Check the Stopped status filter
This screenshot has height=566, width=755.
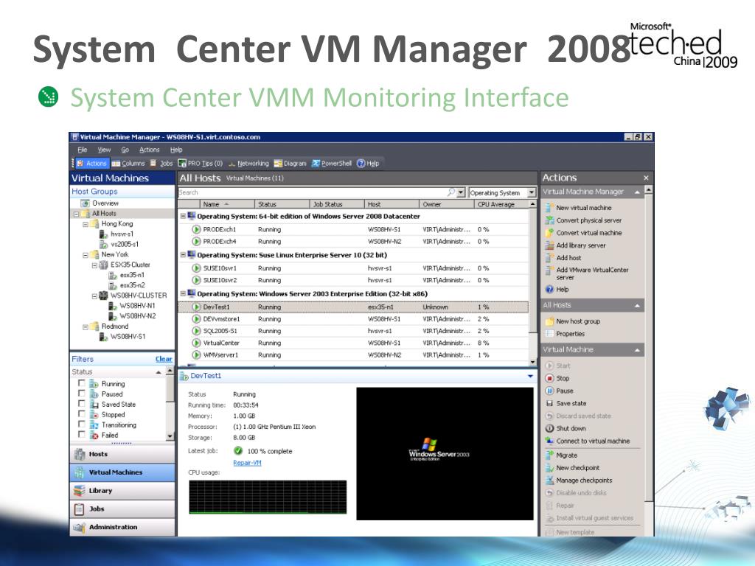(x=81, y=414)
